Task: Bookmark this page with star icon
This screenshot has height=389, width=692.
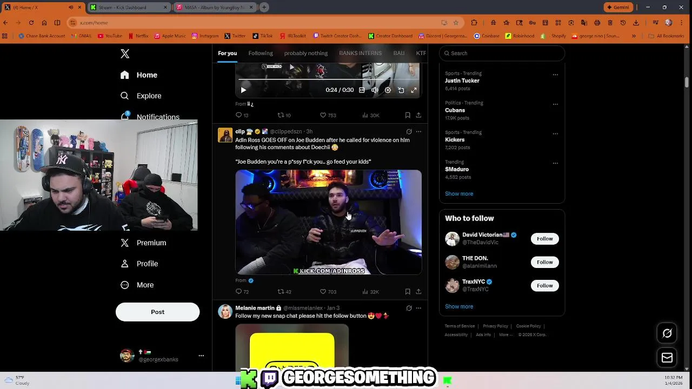Action: click(456, 23)
